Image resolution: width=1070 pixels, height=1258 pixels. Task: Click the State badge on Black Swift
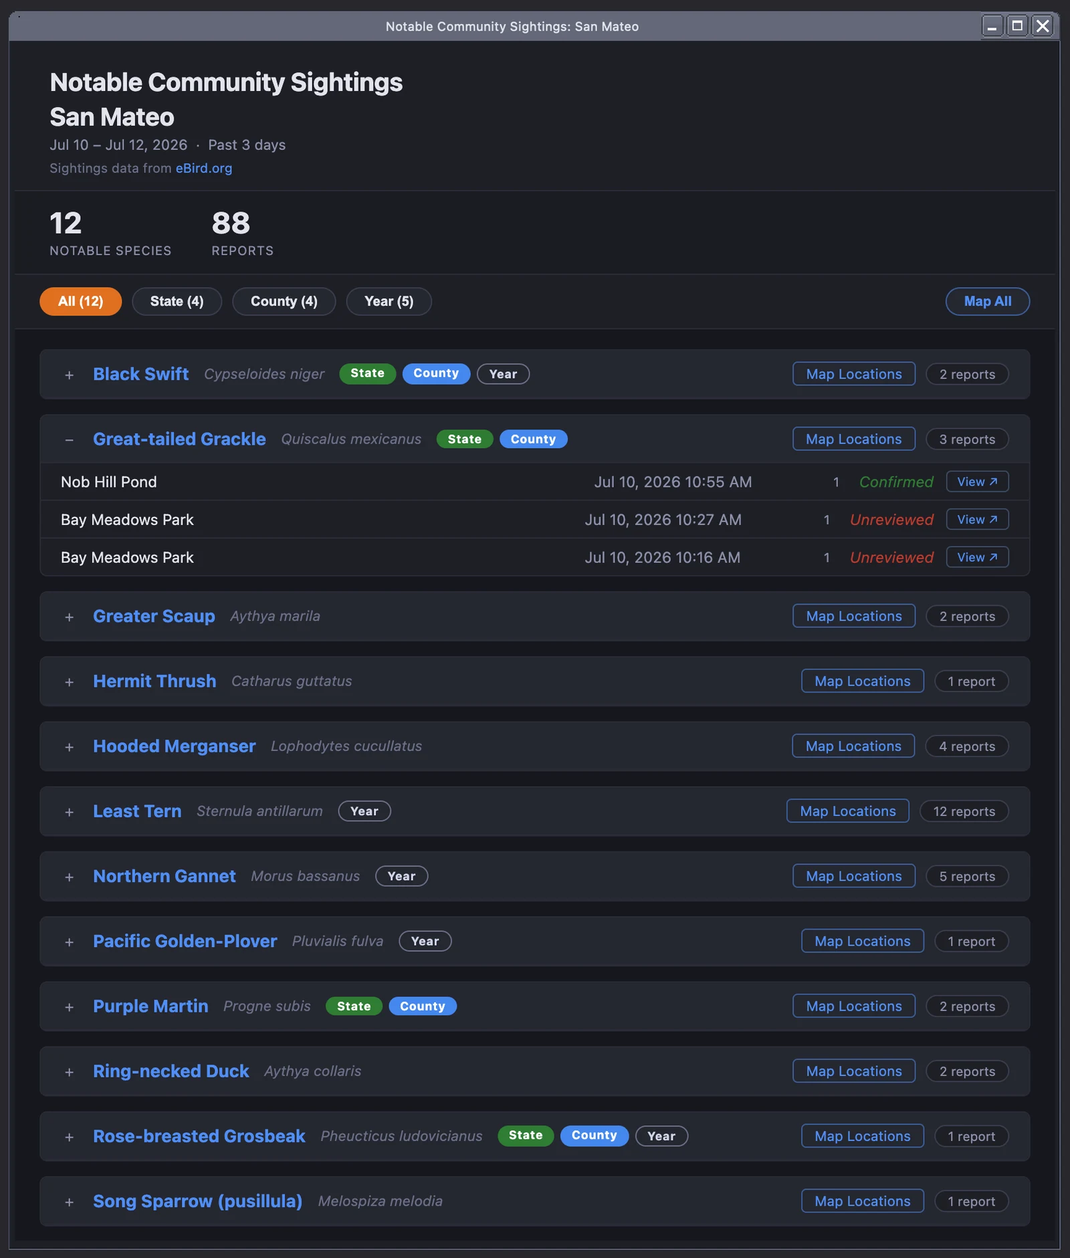[368, 374]
